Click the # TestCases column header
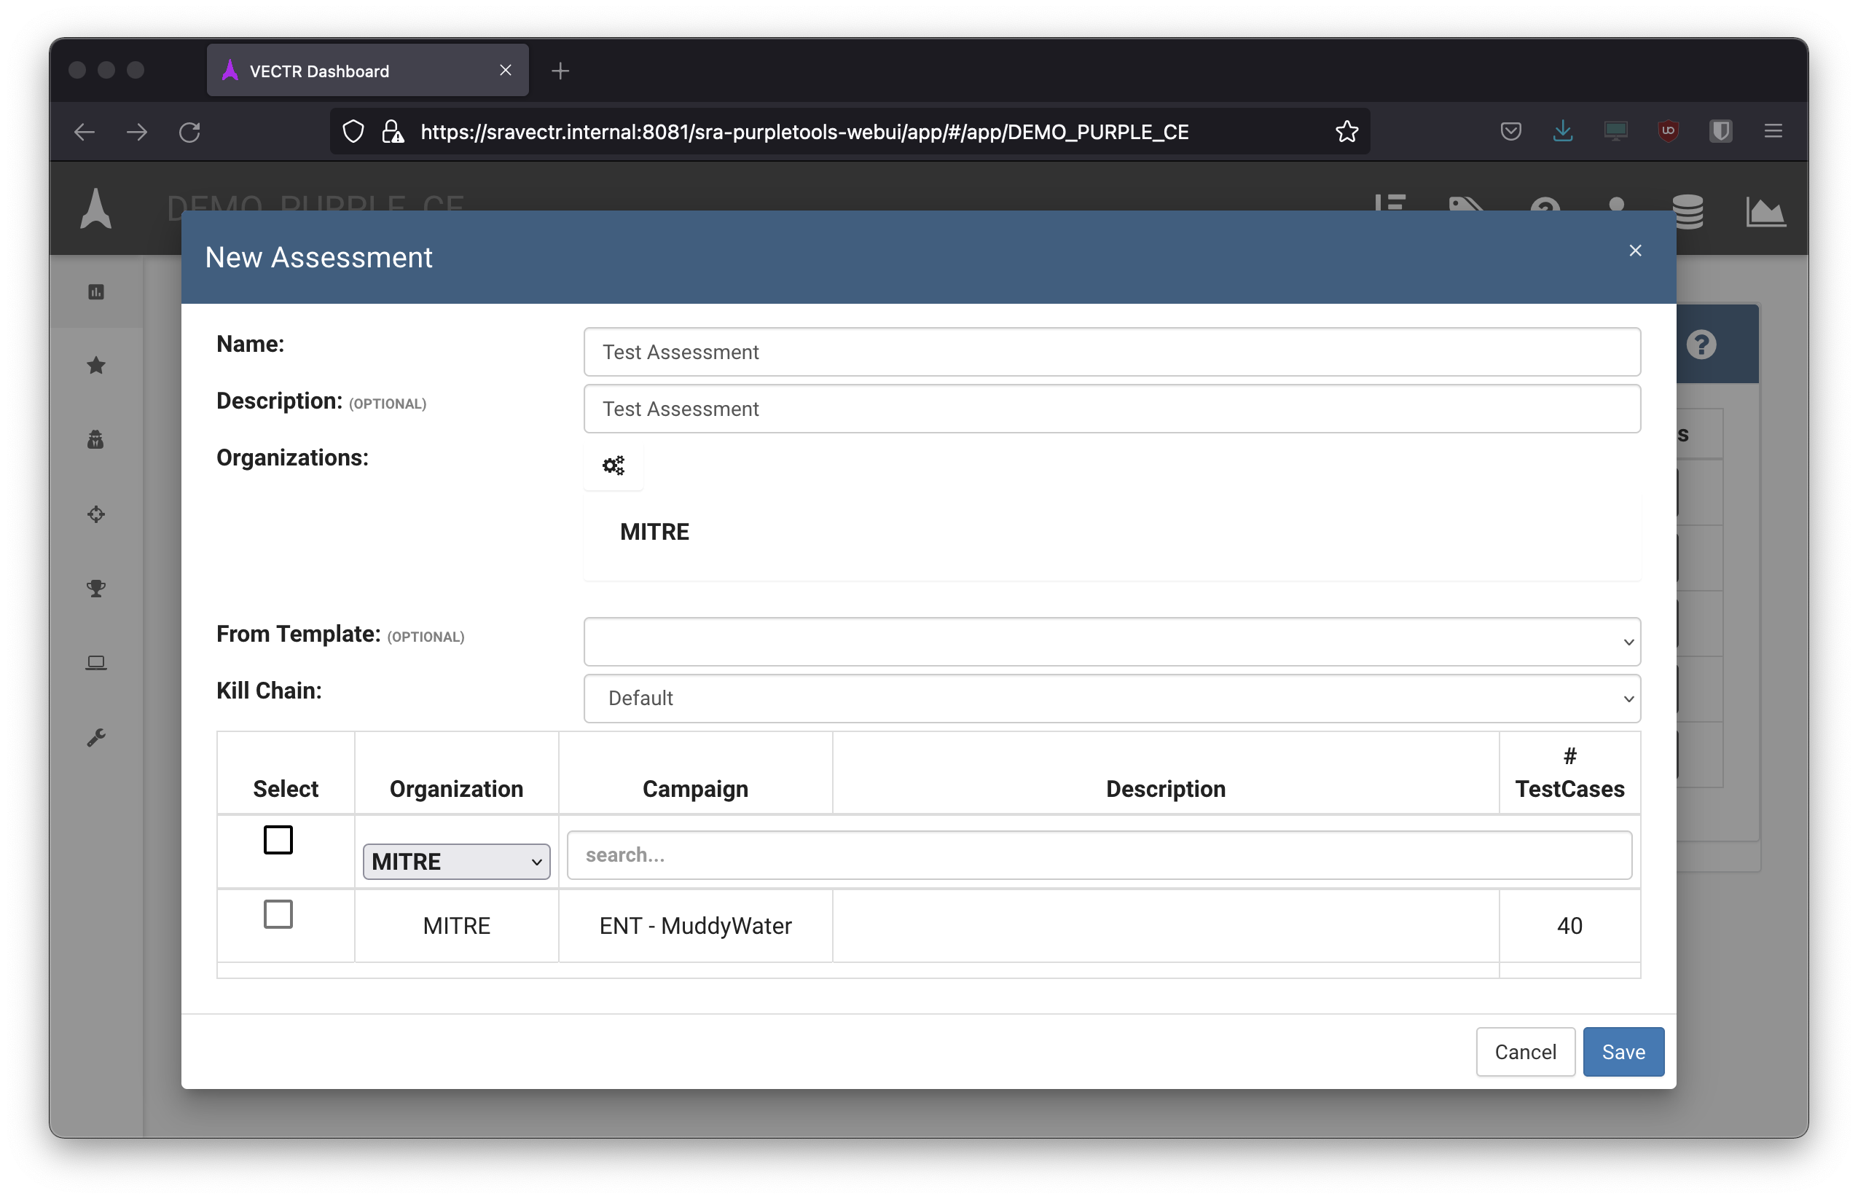Image resolution: width=1858 pixels, height=1199 pixels. click(x=1569, y=772)
